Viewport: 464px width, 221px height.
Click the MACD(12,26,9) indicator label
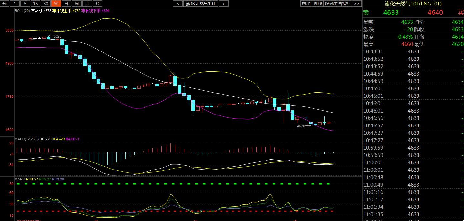click(x=26, y=139)
